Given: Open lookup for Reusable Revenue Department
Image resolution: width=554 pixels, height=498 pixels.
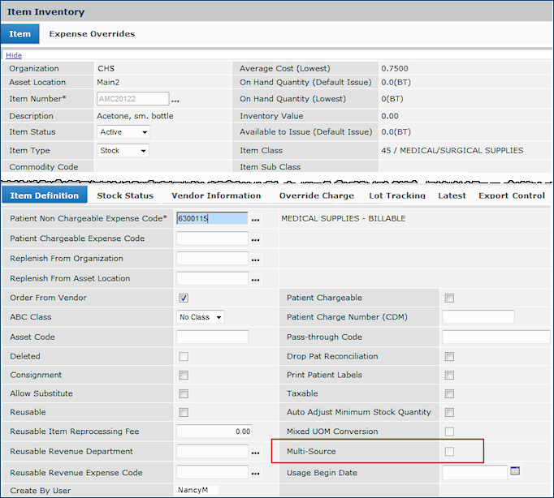Looking at the screenshot, I should pos(256,453).
